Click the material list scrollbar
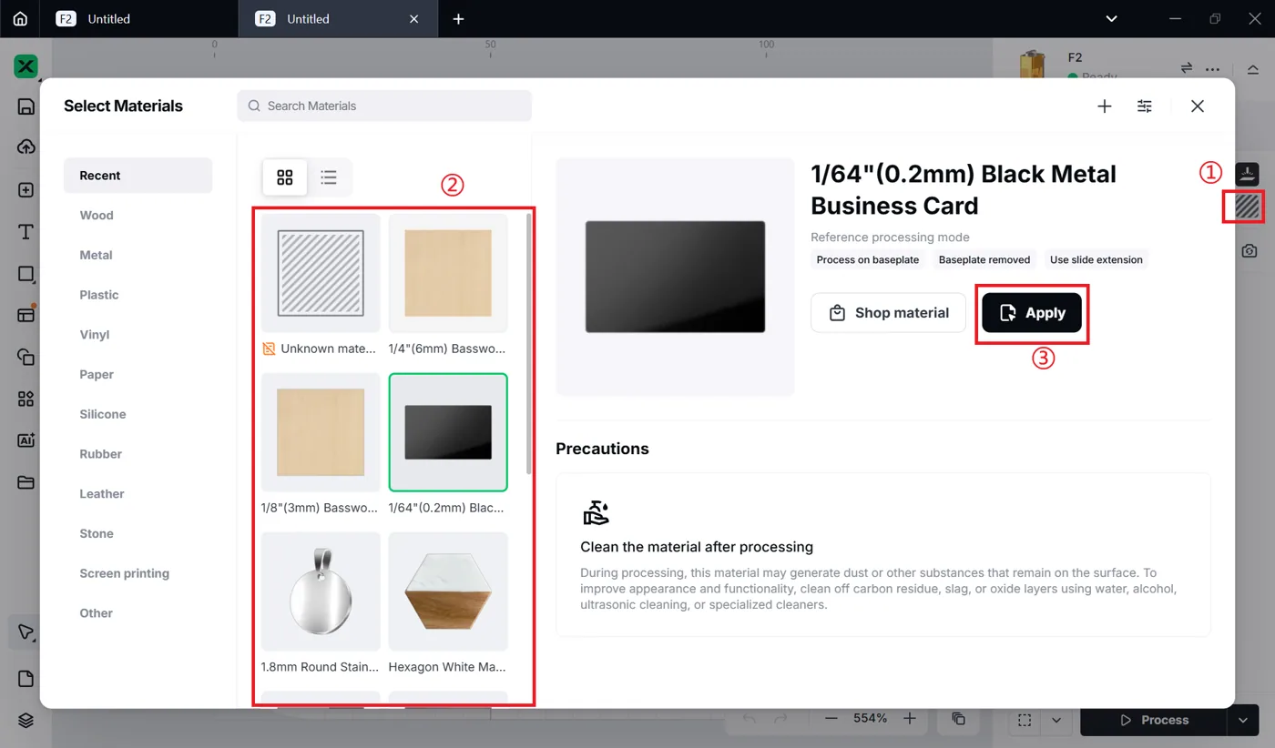The width and height of the screenshot is (1275, 748). [529, 342]
